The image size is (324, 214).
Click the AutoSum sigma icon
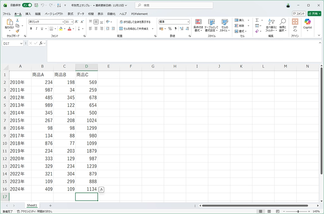click(x=257, y=20)
